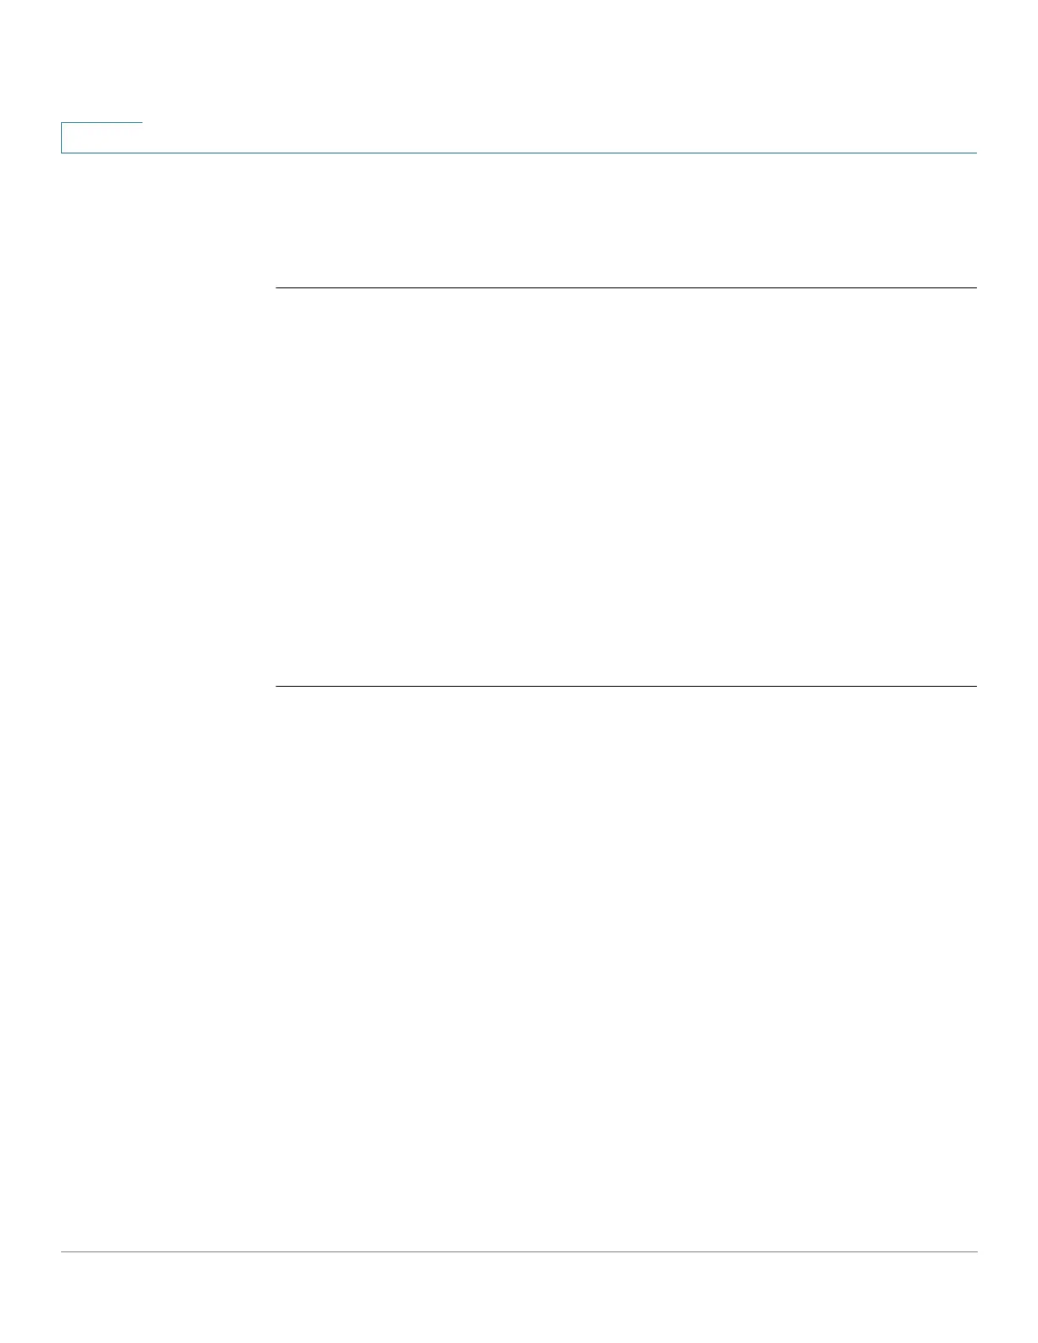Click the lower black horizontal divider line
This screenshot has width=1038, height=1343.
[x=626, y=686]
